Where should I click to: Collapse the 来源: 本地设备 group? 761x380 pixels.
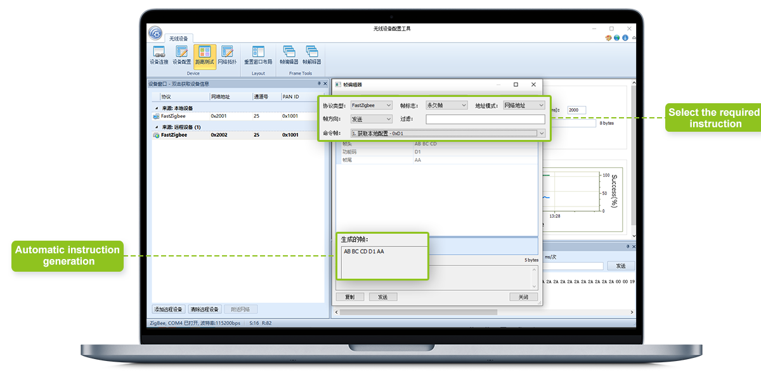click(x=157, y=108)
